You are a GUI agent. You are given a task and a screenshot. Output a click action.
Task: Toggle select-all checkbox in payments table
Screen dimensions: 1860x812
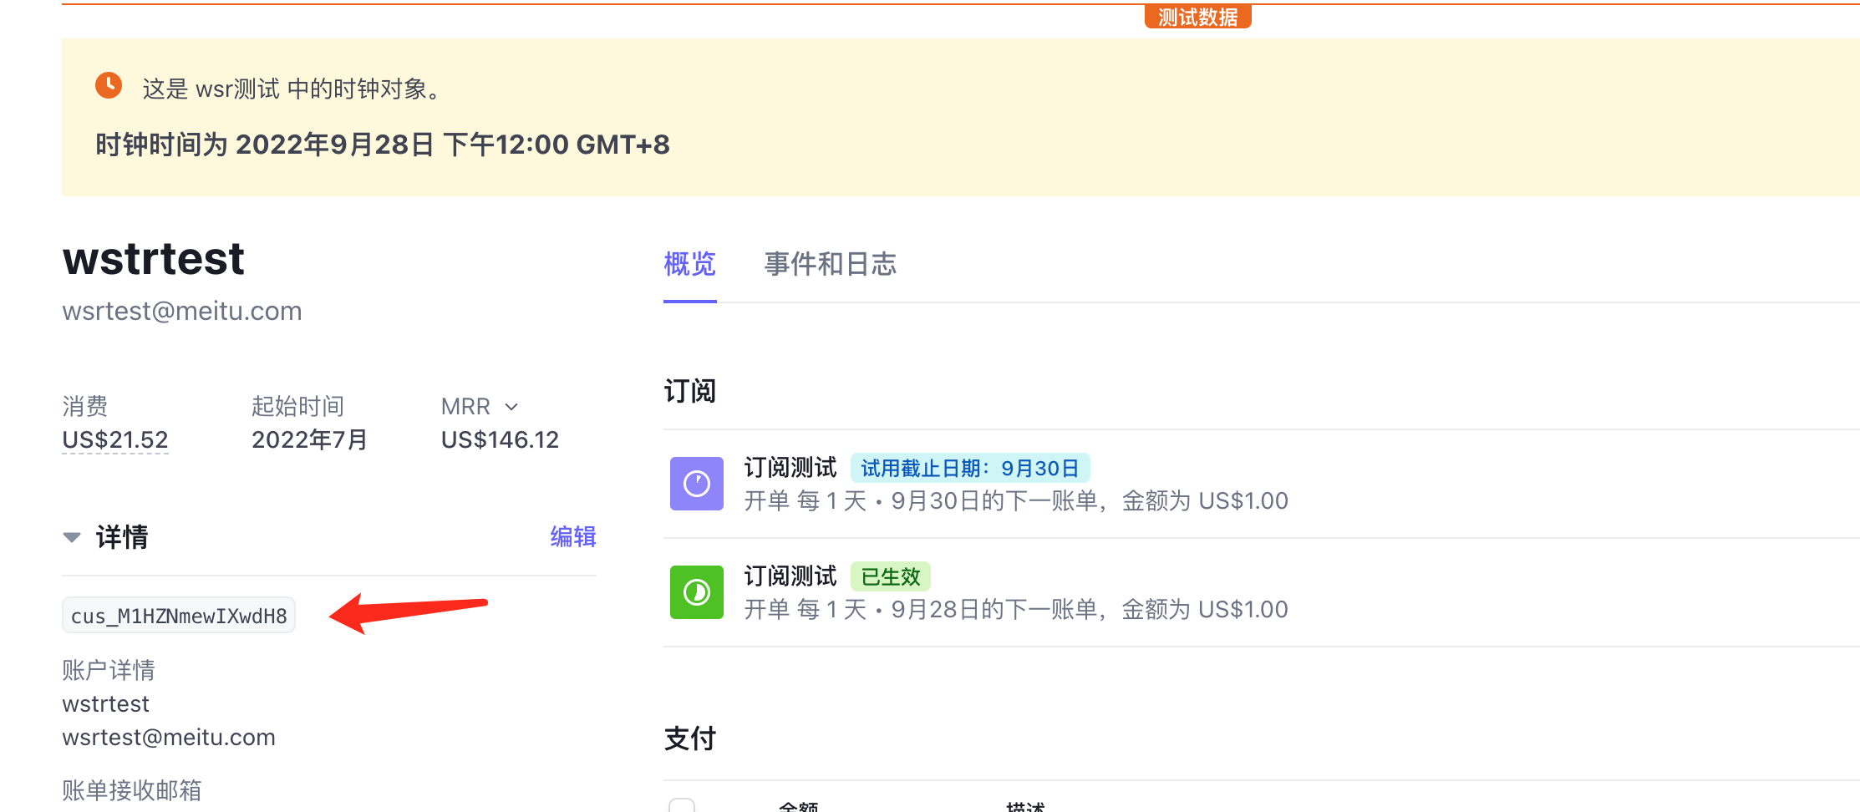(x=682, y=805)
